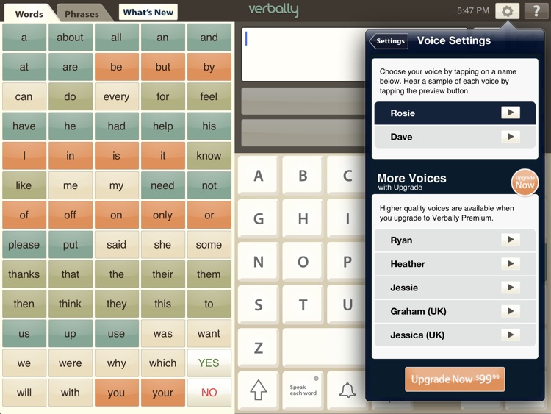
Task: Open the settings gear icon
Action: point(507,11)
